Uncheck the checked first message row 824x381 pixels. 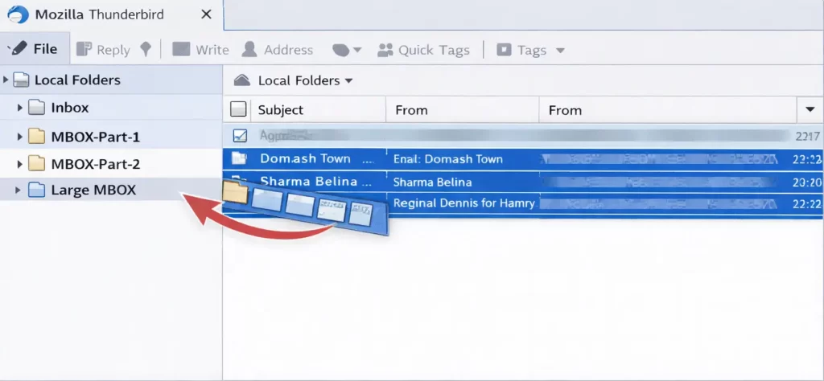point(240,136)
